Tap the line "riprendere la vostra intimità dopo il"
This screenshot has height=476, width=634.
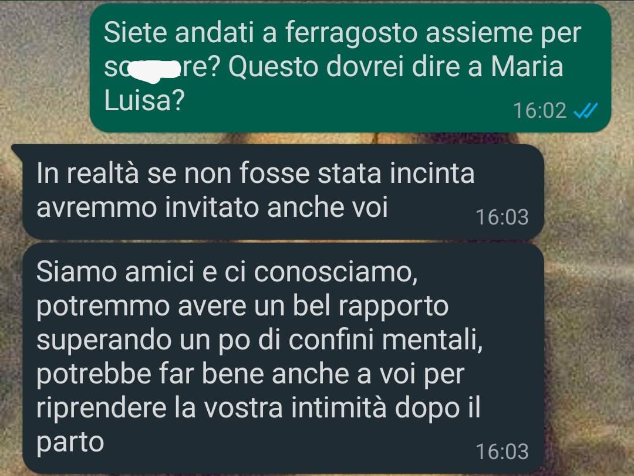(258, 408)
